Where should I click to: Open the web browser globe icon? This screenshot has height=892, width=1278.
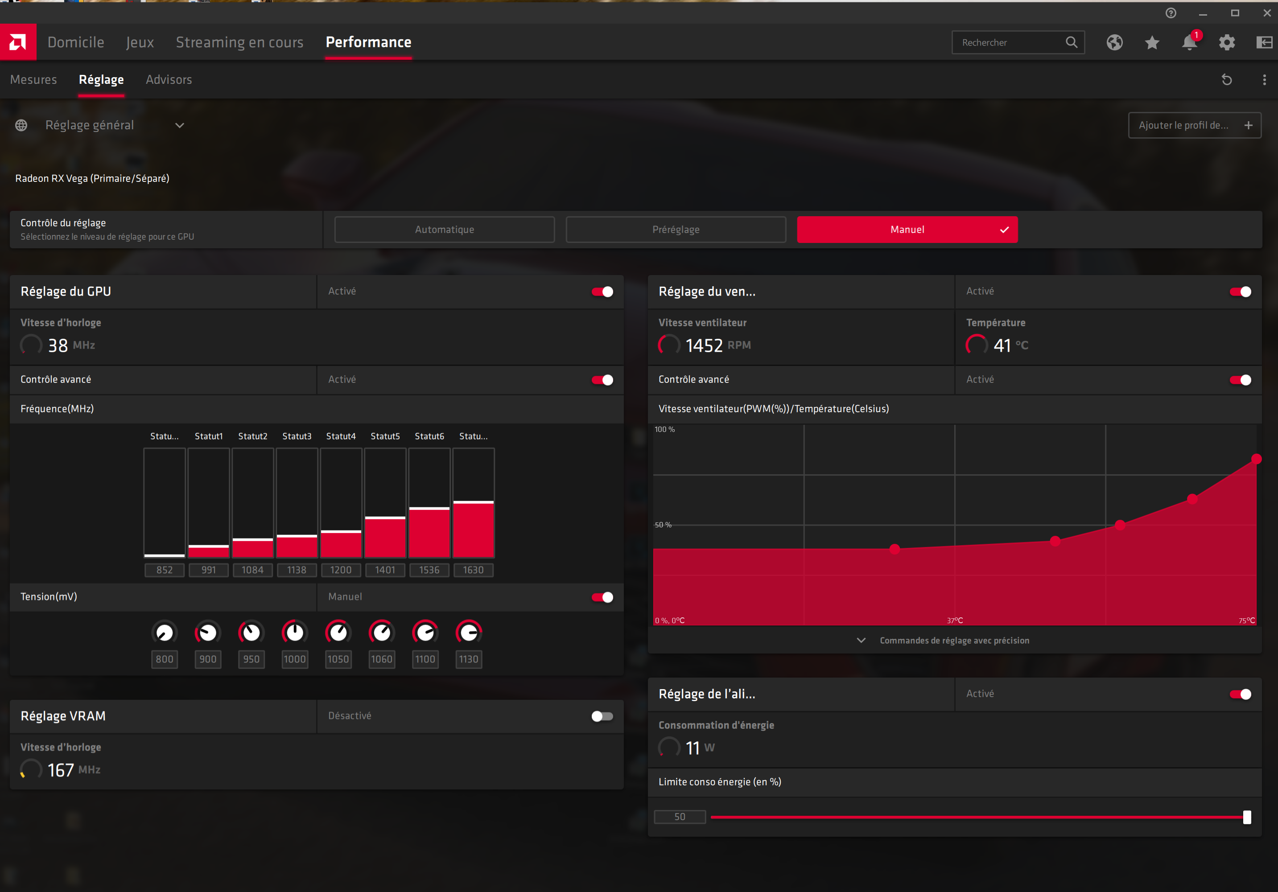coord(1114,42)
